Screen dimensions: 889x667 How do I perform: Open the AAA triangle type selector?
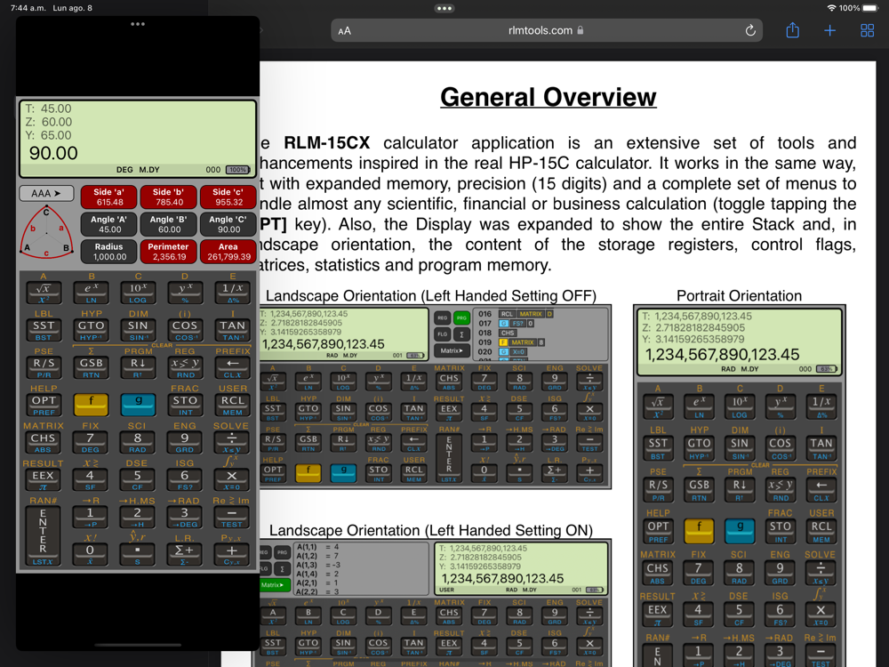coord(46,193)
